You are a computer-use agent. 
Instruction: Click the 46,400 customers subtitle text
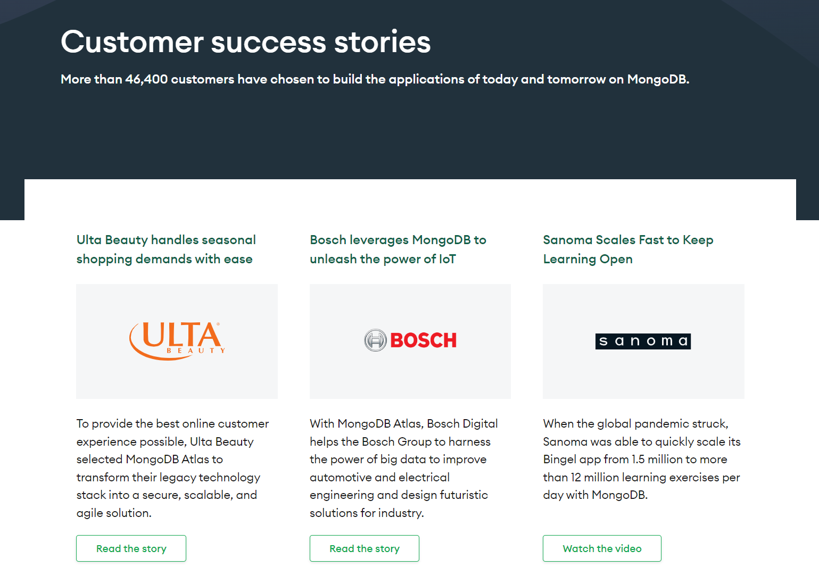tap(375, 79)
